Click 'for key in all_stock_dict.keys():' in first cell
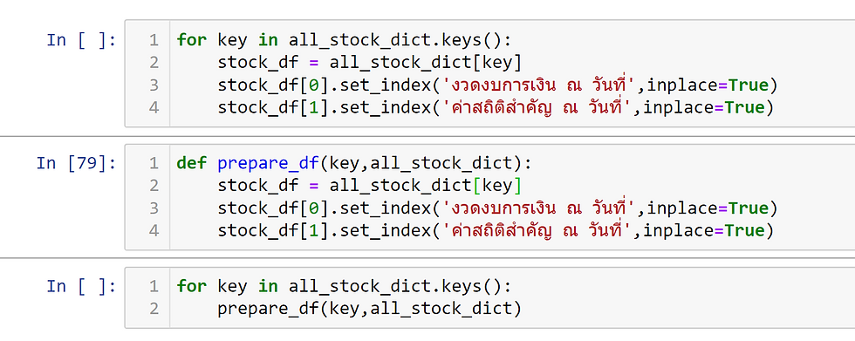Screen dimensions: 855x341 click(x=344, y=40)
